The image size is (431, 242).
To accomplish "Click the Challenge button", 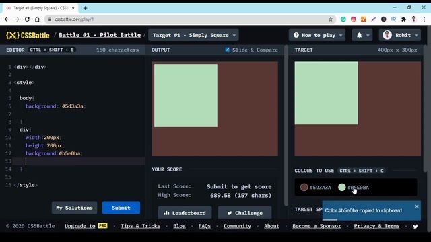I will [245, 213].
